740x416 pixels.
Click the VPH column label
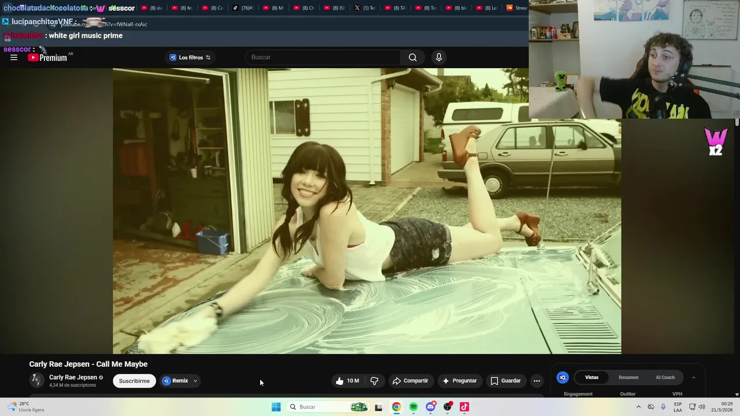[677, 394]
